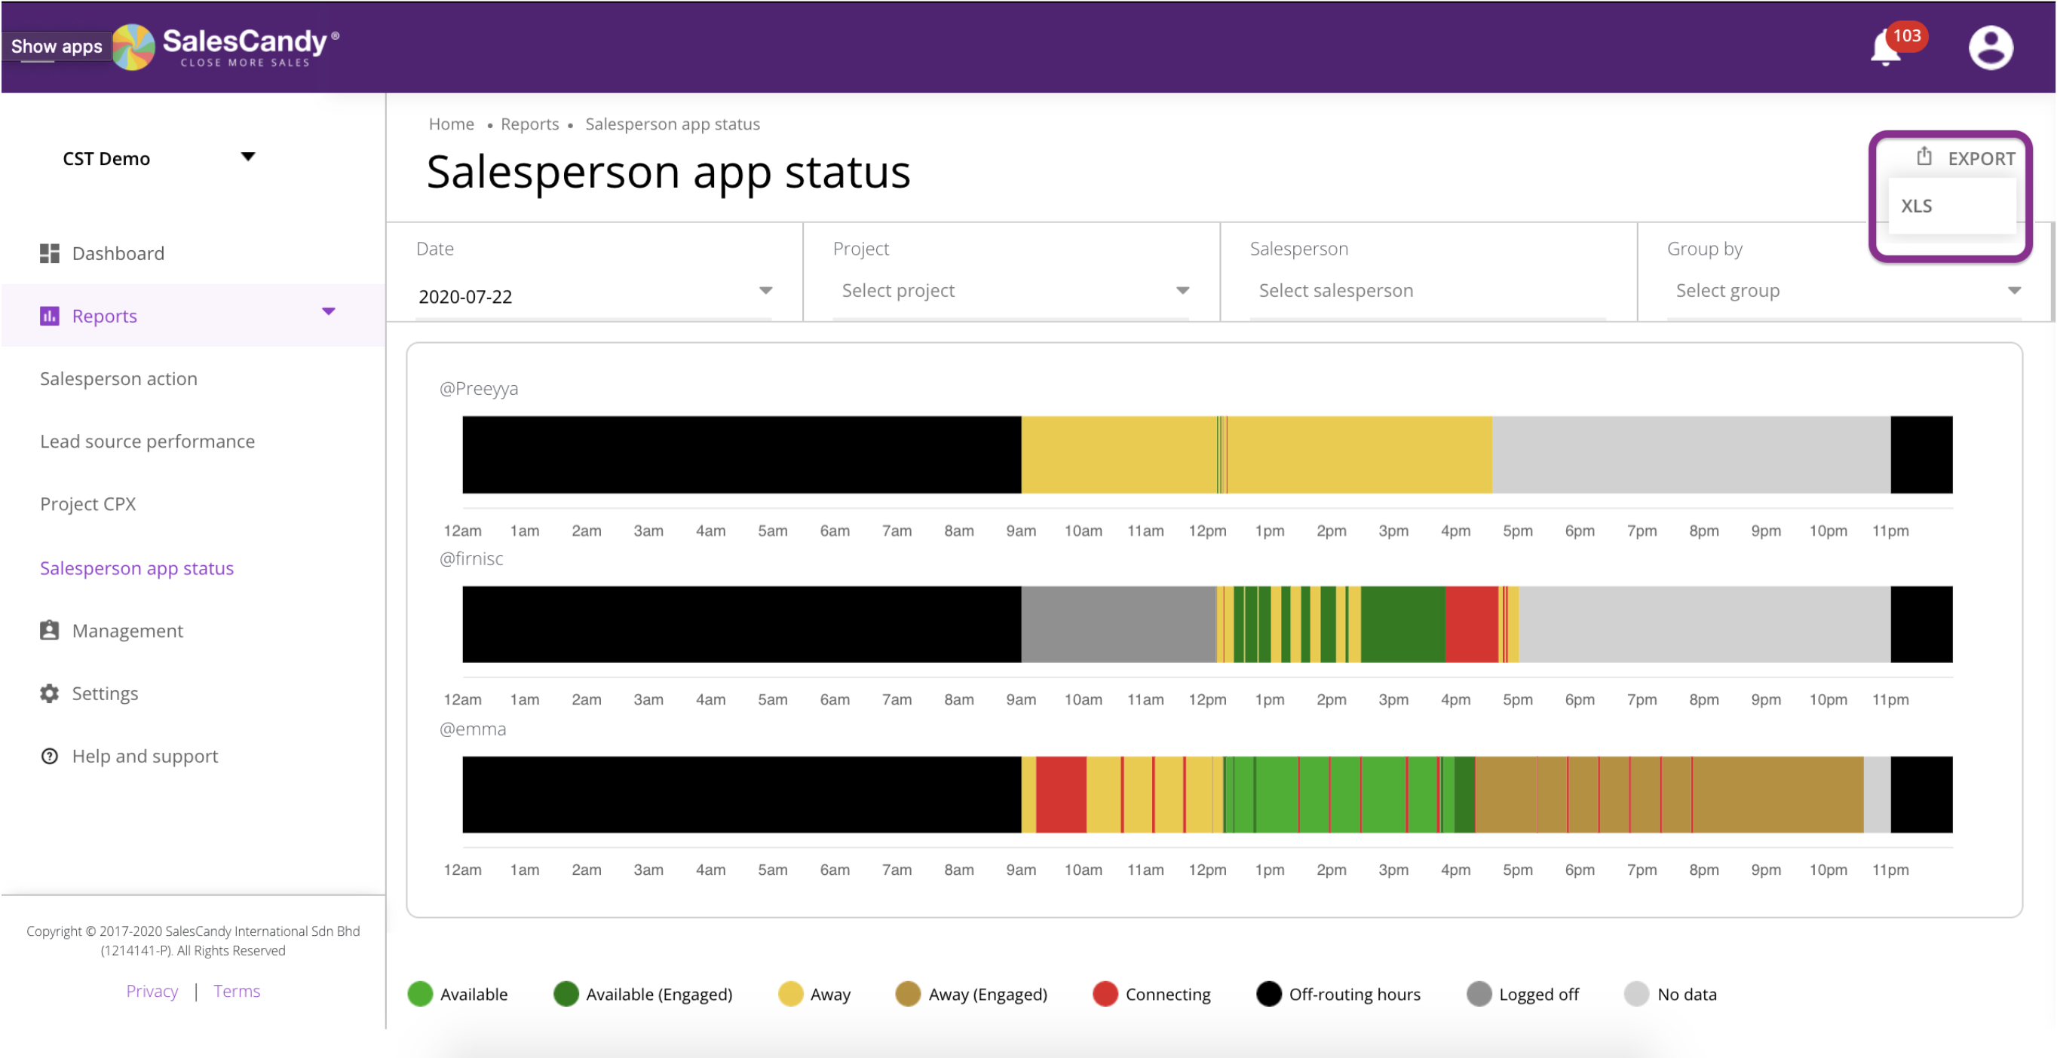Click the Management badge icon
This screenshot has width=2060, height=1058.
click(x=50, y=631)
